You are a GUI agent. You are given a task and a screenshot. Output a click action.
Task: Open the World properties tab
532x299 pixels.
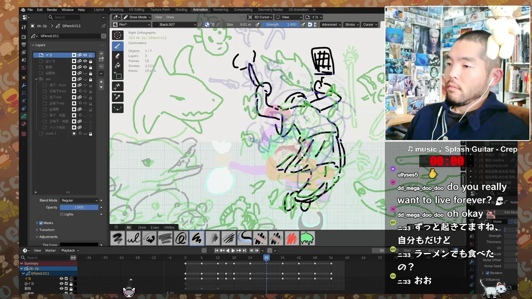click(24, 67)
